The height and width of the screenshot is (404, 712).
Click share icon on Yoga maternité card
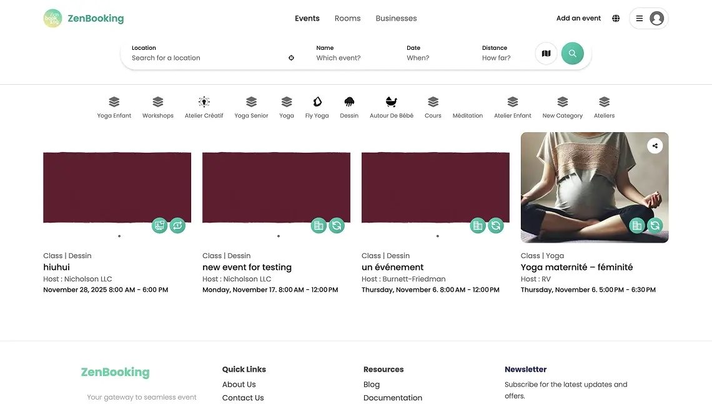655,146
